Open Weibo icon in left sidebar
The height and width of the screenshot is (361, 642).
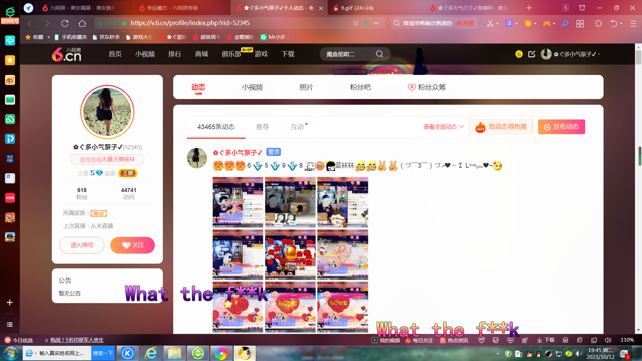(x=10, y=80)
